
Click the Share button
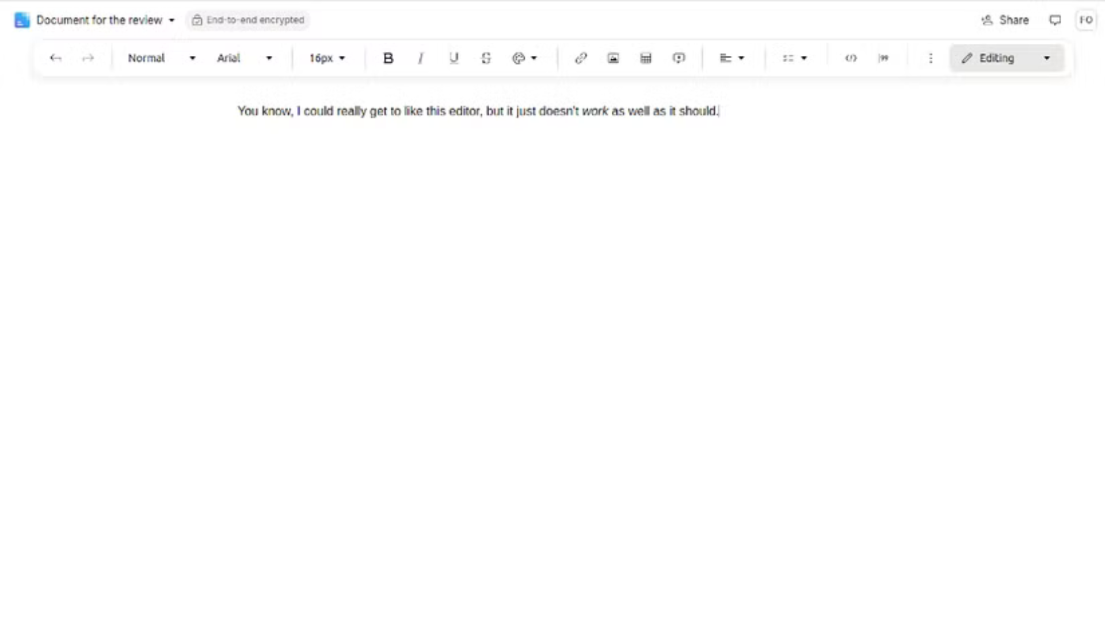(1005, 20)
